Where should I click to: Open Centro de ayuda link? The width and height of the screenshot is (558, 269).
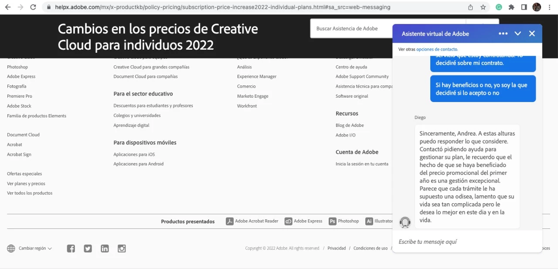coord(351,67)
